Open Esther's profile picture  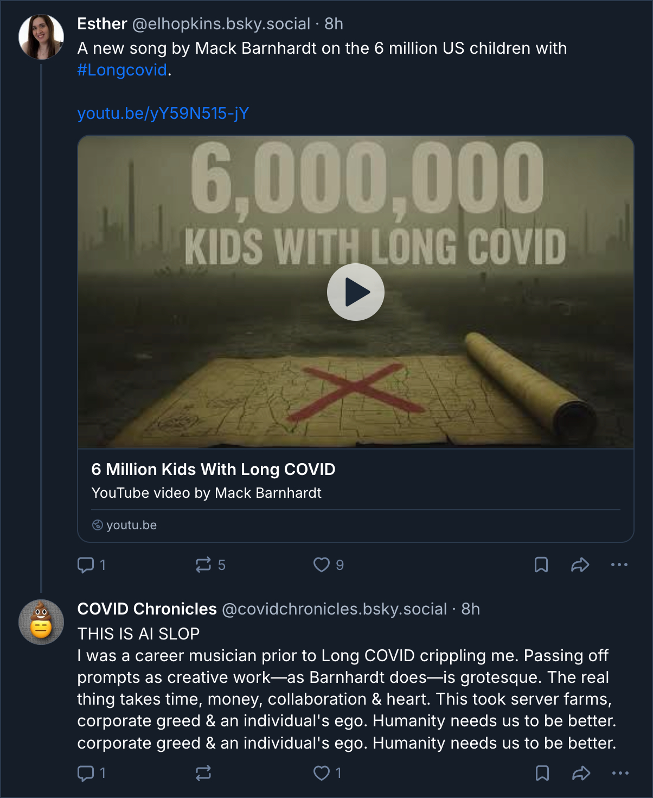[x=41, y=37]
